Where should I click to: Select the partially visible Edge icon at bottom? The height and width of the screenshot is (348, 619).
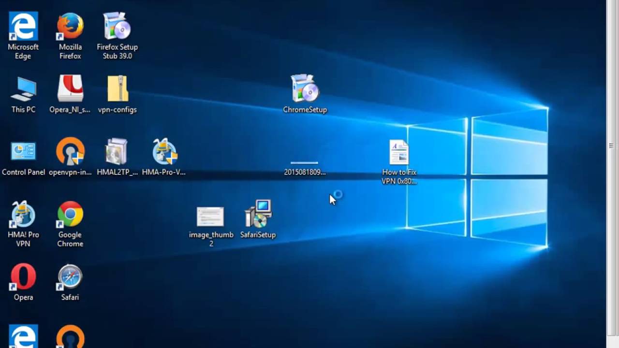23,336
